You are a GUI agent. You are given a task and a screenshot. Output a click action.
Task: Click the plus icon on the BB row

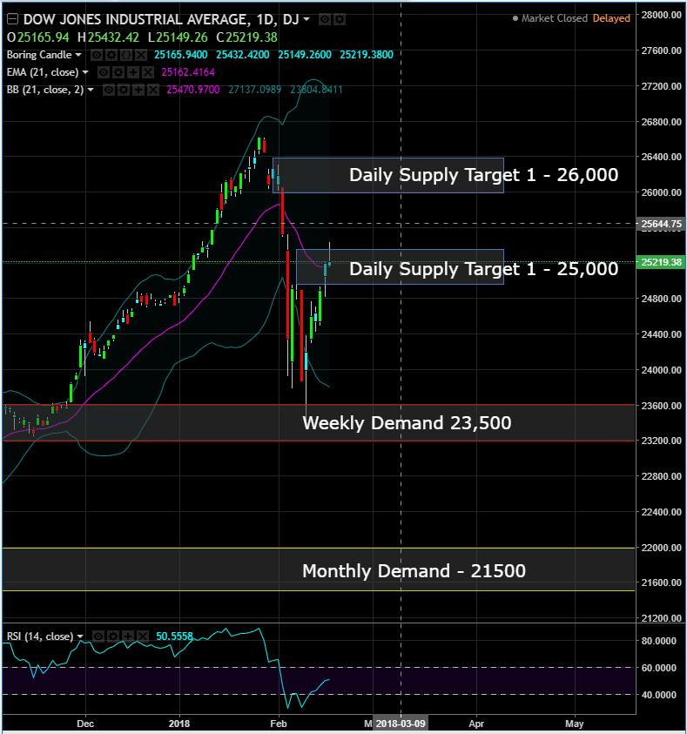tap(138, 90)
